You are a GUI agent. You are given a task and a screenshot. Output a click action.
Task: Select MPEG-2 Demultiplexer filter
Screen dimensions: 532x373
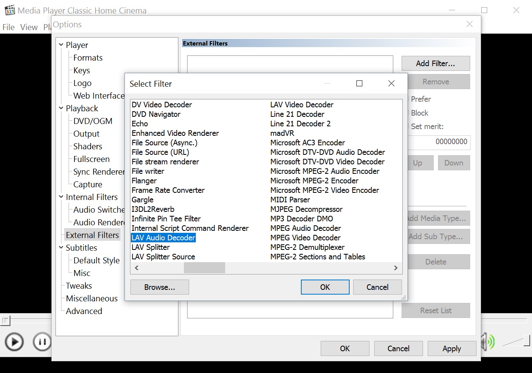[x=307, y=247]
